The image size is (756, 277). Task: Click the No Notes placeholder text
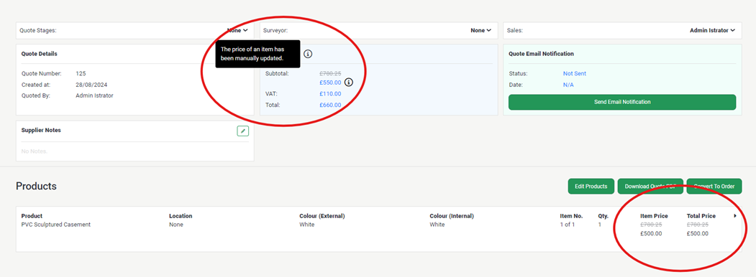[x=35, y=151]
